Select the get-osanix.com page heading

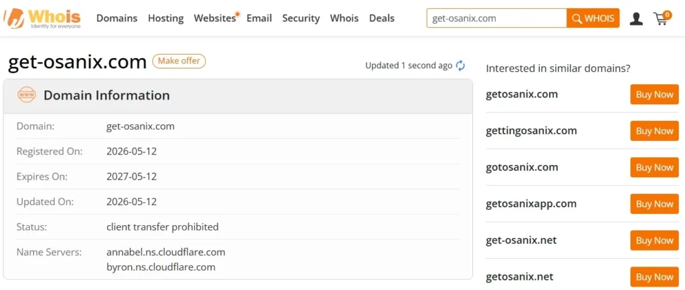[78, 62]
